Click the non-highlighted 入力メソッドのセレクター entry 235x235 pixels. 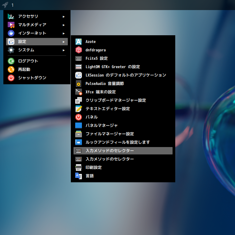[123, 159]
